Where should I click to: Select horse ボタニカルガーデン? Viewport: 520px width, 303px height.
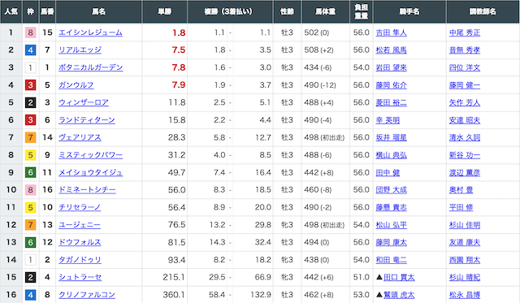90,67
